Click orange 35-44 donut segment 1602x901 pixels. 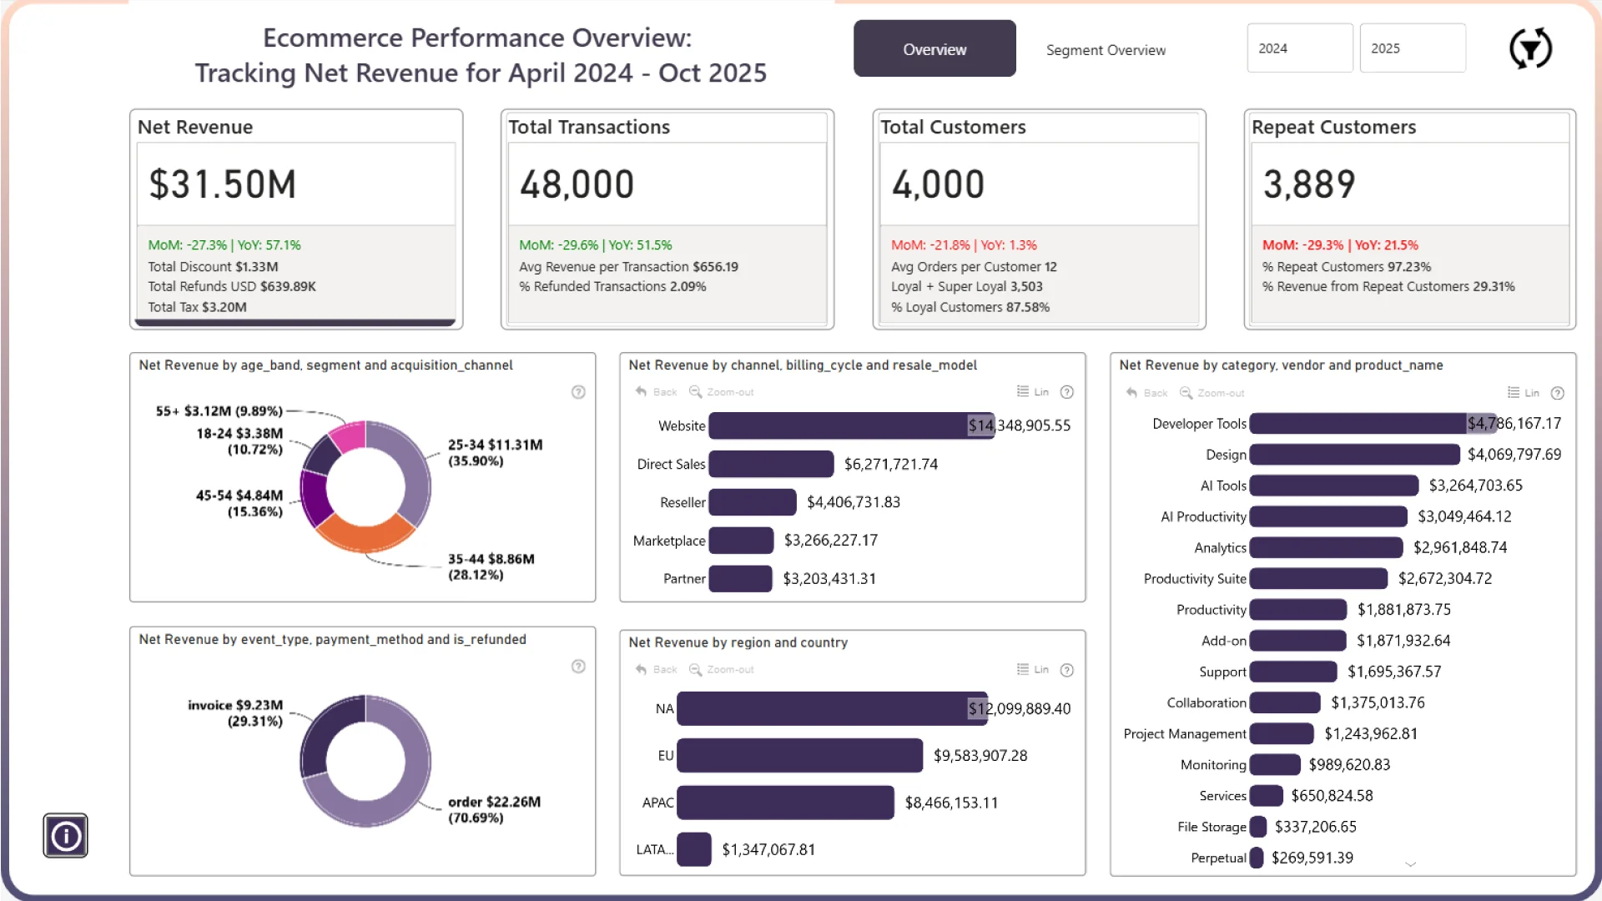[365, 536]
